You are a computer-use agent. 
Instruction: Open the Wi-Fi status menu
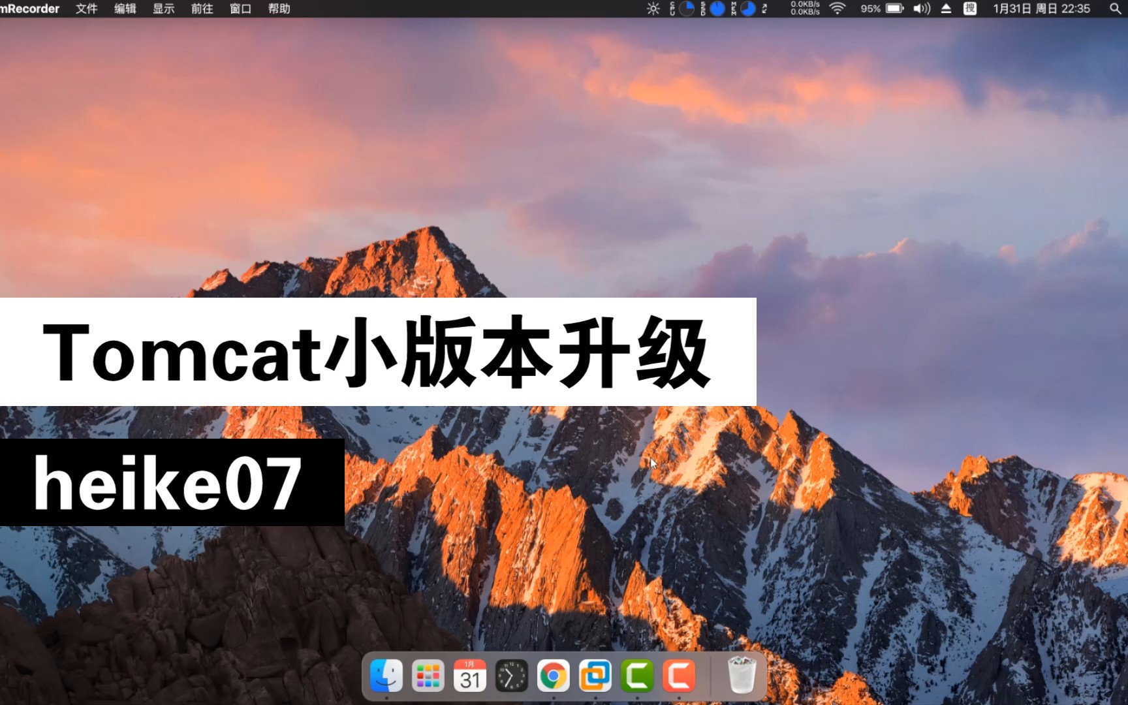click(838, 8)
